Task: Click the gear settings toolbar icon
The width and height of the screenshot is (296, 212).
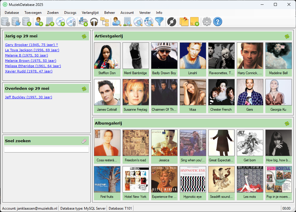Action: click(207, 21)
